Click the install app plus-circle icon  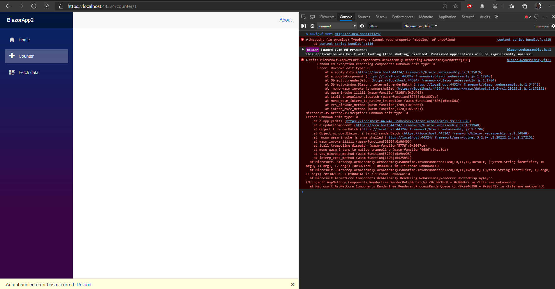445,6
